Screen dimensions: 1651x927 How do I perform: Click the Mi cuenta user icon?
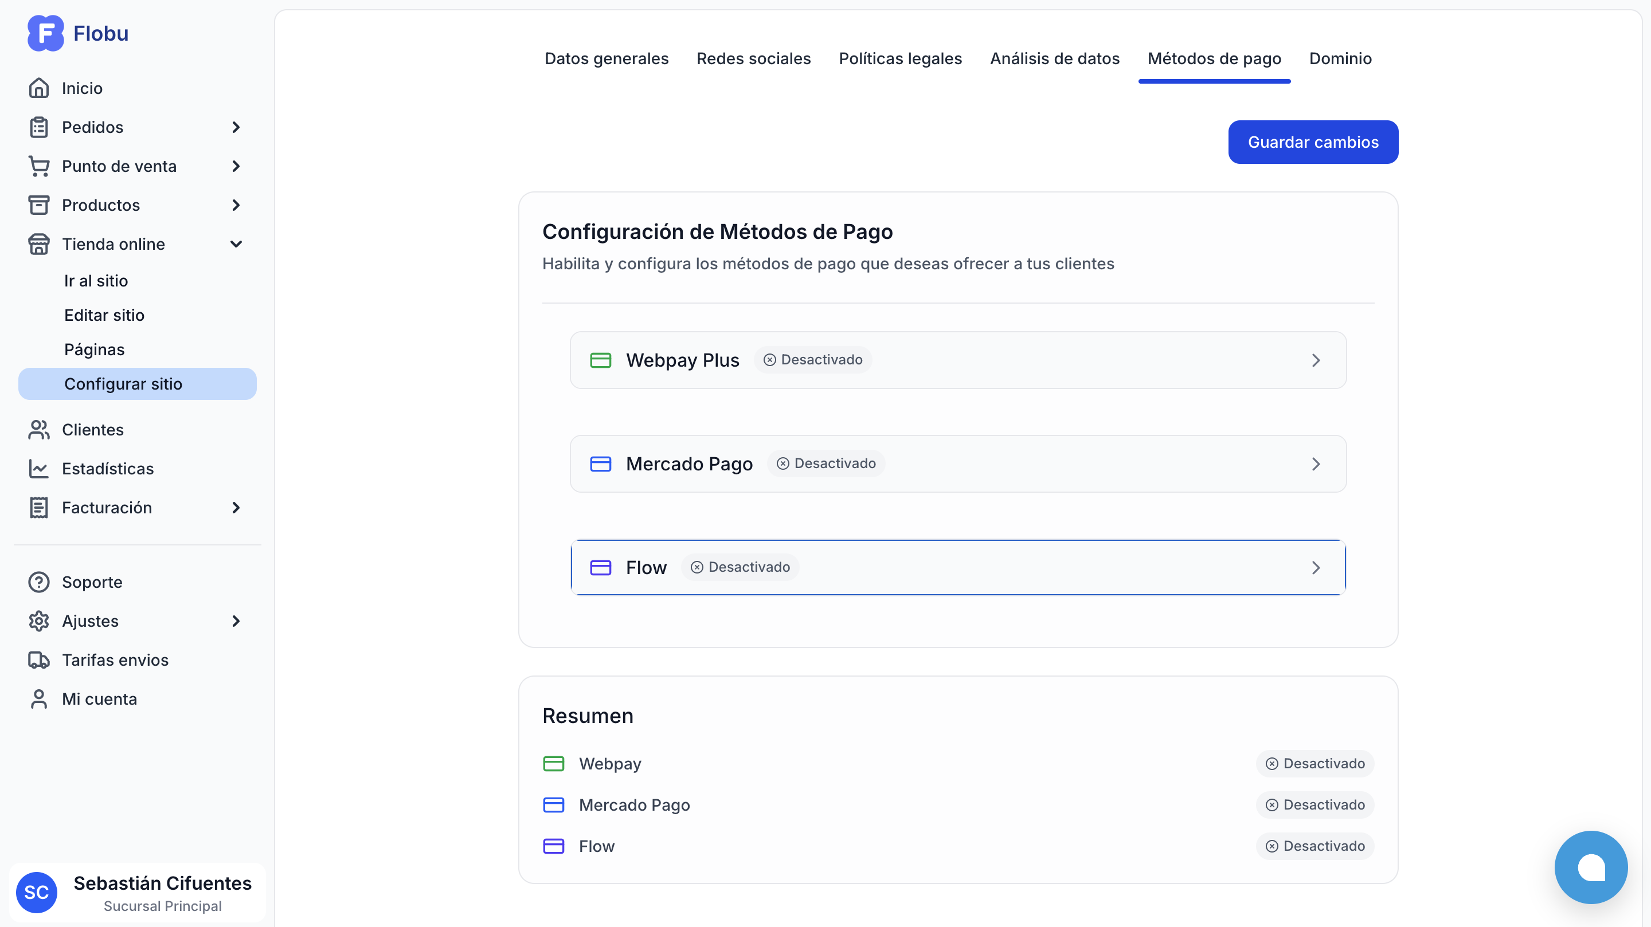(x=38, y=699)
